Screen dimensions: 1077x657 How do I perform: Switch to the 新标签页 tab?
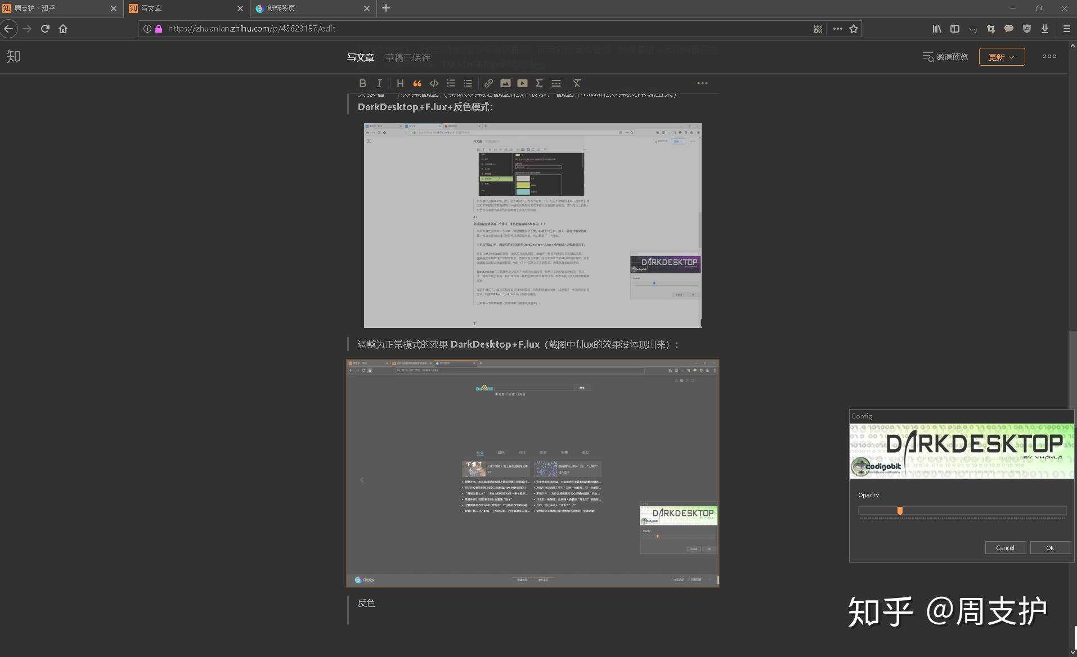[313, 8]
